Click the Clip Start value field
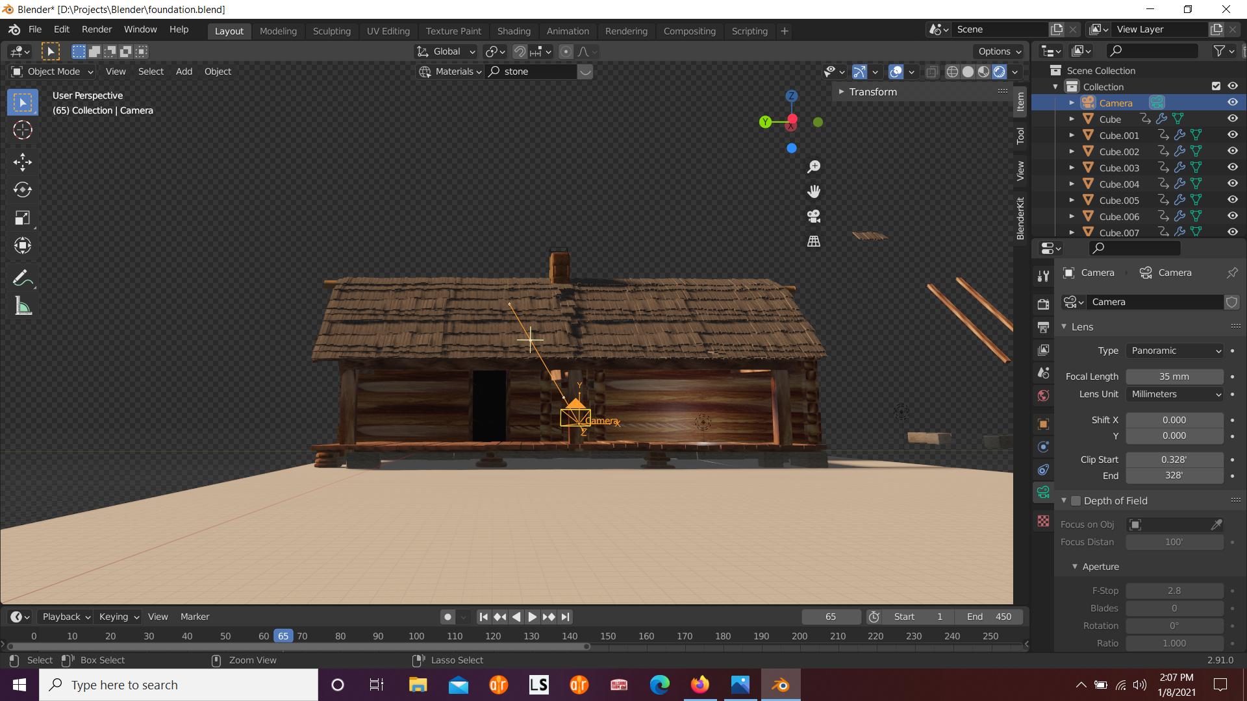 pyautogui.click(x=1174, y=459)
